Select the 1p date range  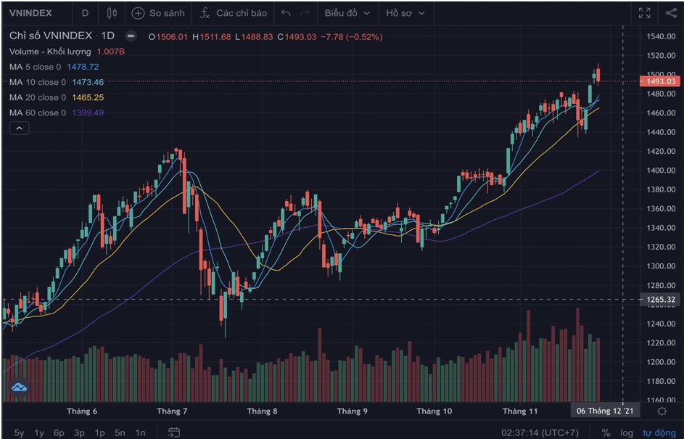pyautogui.click(x=100, y=433)
